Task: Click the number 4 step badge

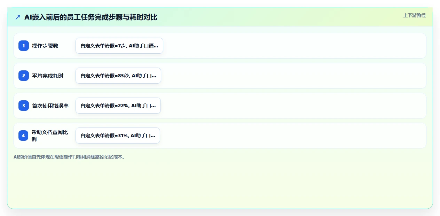Action: pos(24,136)
